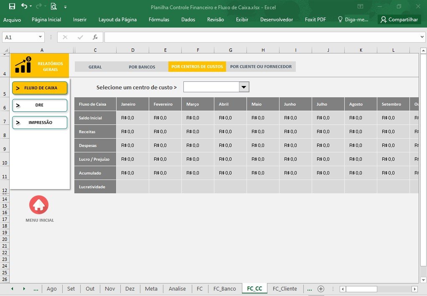Open the Arquivo menu
427x296 pixels.
12,20
